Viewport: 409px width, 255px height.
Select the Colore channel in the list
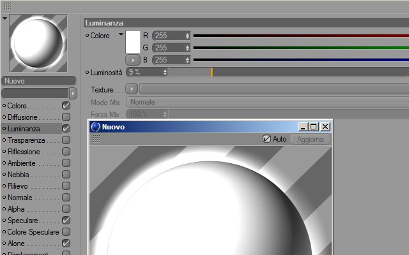point(17,106)
